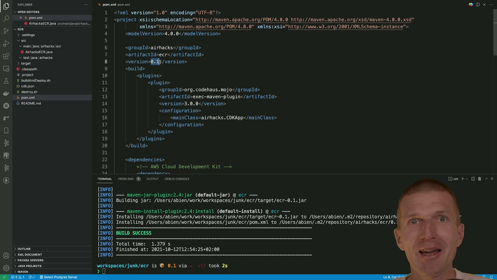Expand the .settings folder

(x=28, y=35)
